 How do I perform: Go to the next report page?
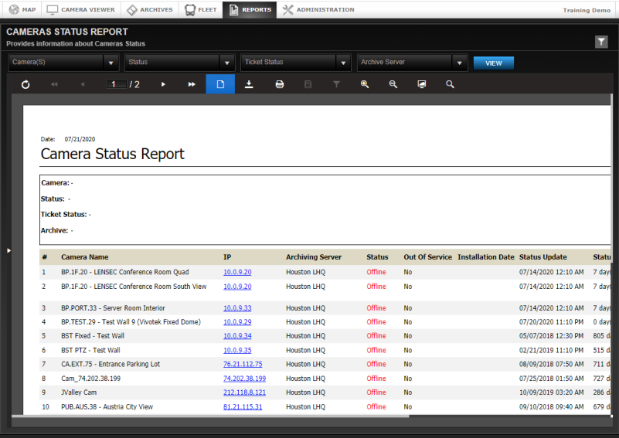pyautogui.click(x=163, y=84)
